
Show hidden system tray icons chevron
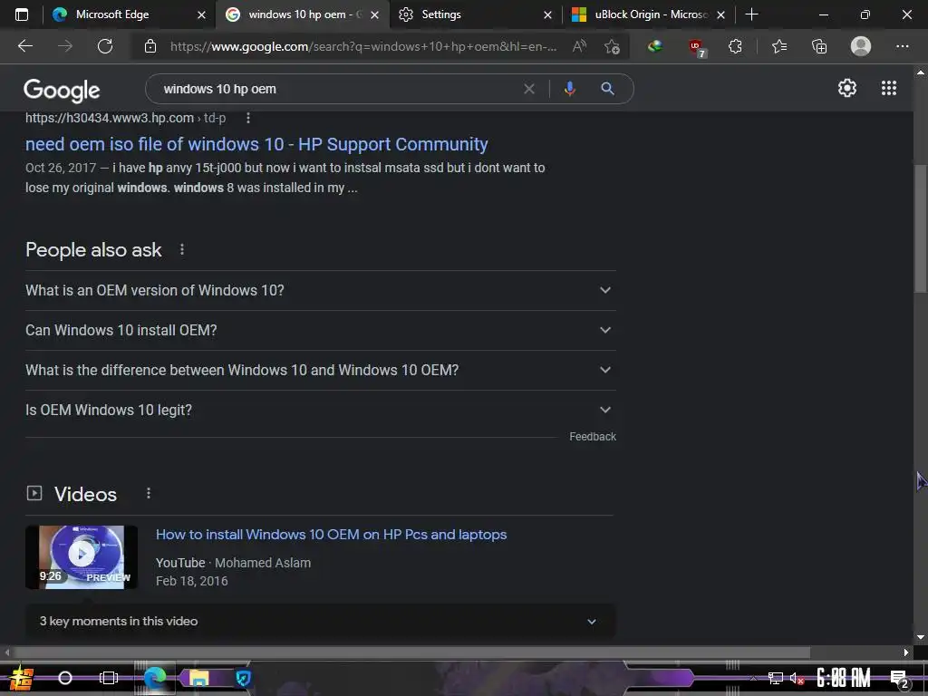click(x=753, y=679)
